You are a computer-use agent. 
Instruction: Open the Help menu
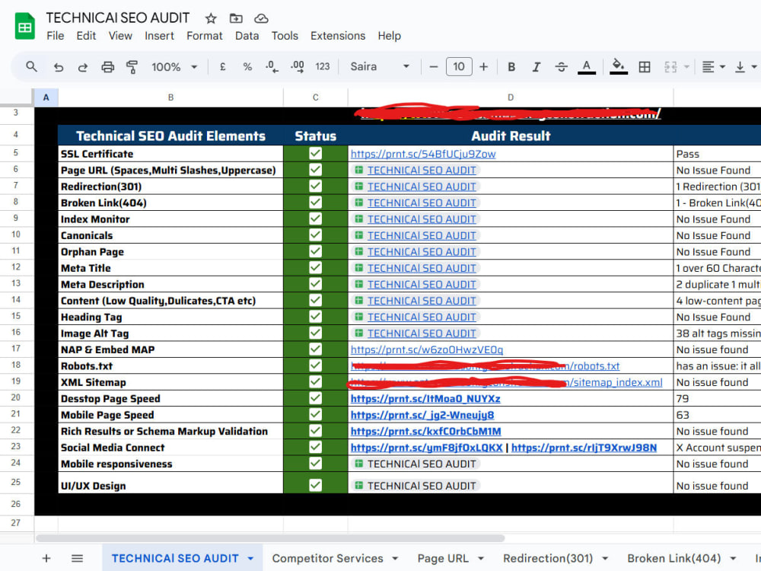point(389,36)
